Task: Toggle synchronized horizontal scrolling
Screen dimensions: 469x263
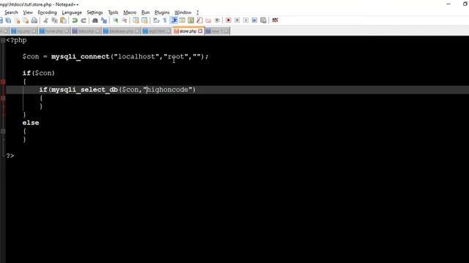Action: pyautogui.click(x=144, y=20)
